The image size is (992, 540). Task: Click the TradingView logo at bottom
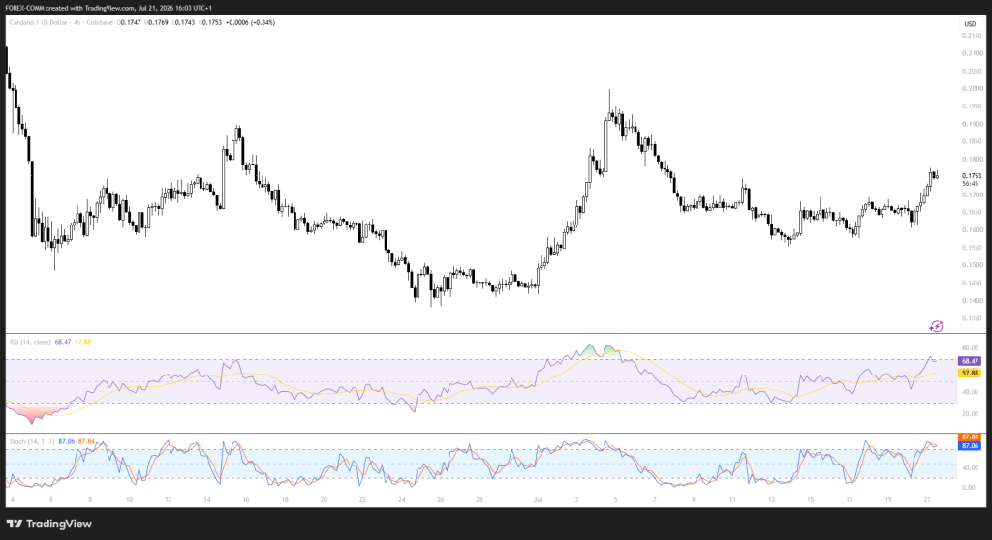(x=49, y=524)
